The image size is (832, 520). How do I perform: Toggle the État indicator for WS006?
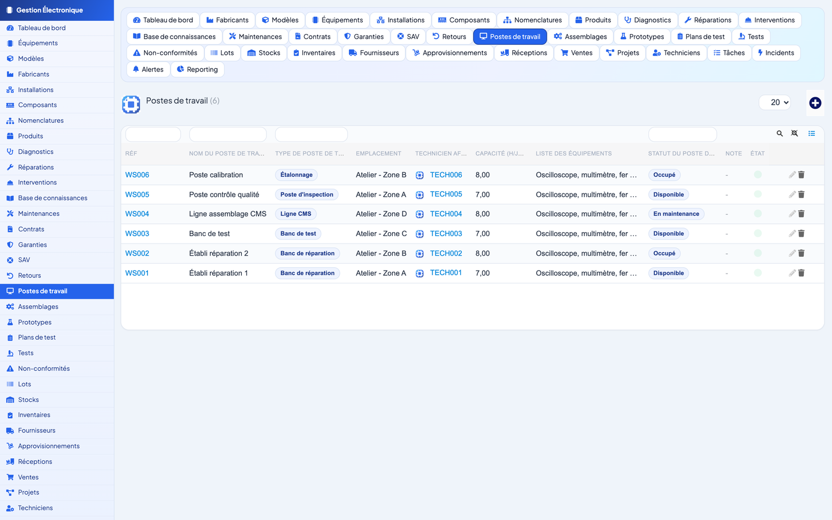(758, 174)
